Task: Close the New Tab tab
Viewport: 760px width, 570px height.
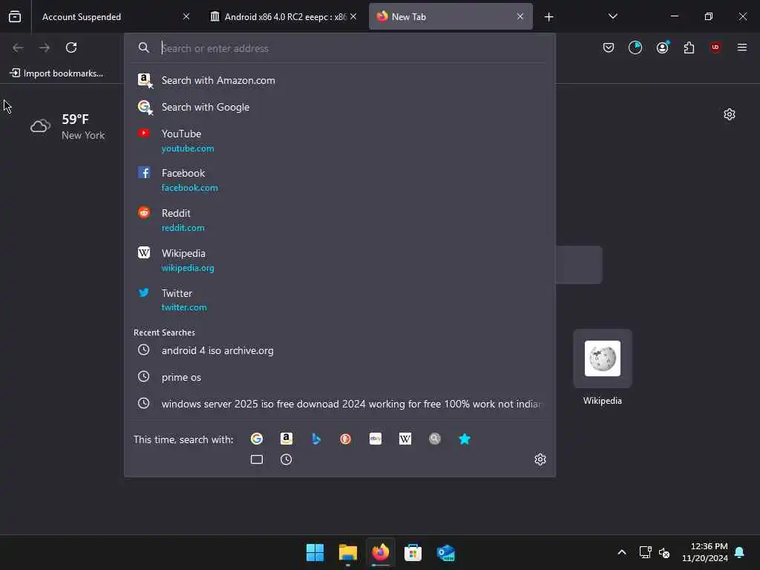Action: click(520, 16)
